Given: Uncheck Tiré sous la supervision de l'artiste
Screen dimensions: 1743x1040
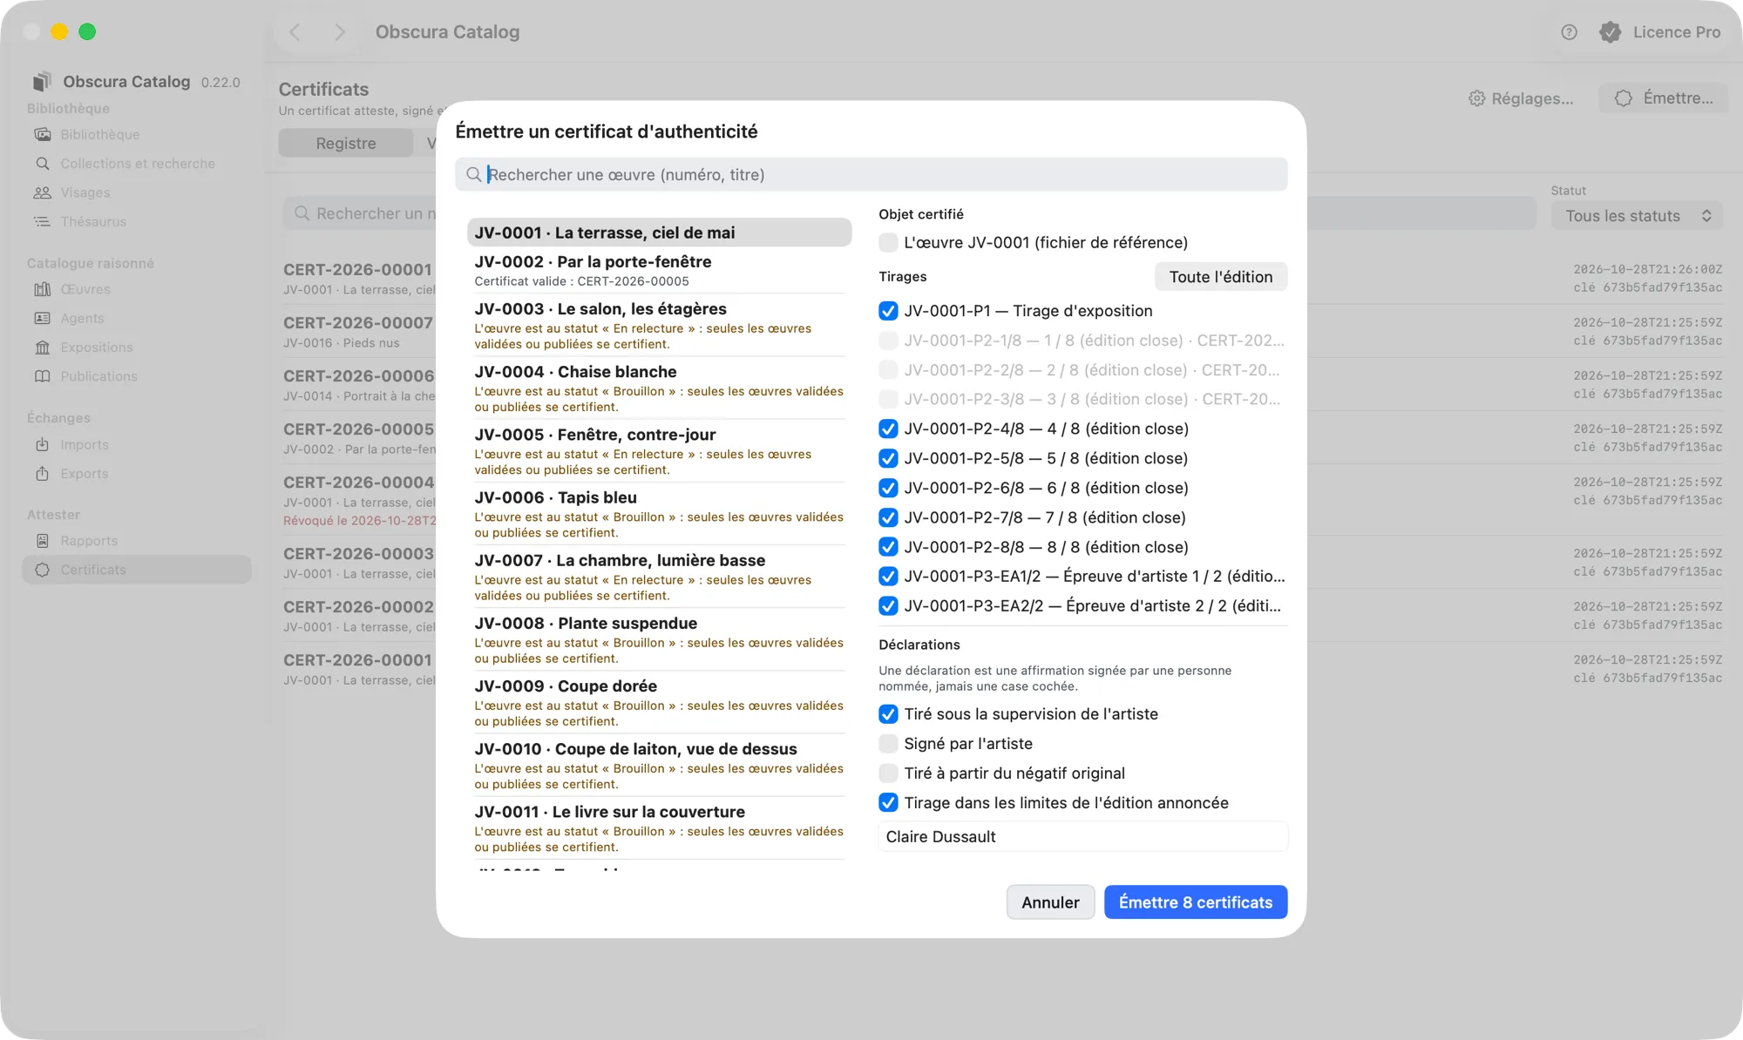Looking at the screenshot, I should tap(888, 714).
